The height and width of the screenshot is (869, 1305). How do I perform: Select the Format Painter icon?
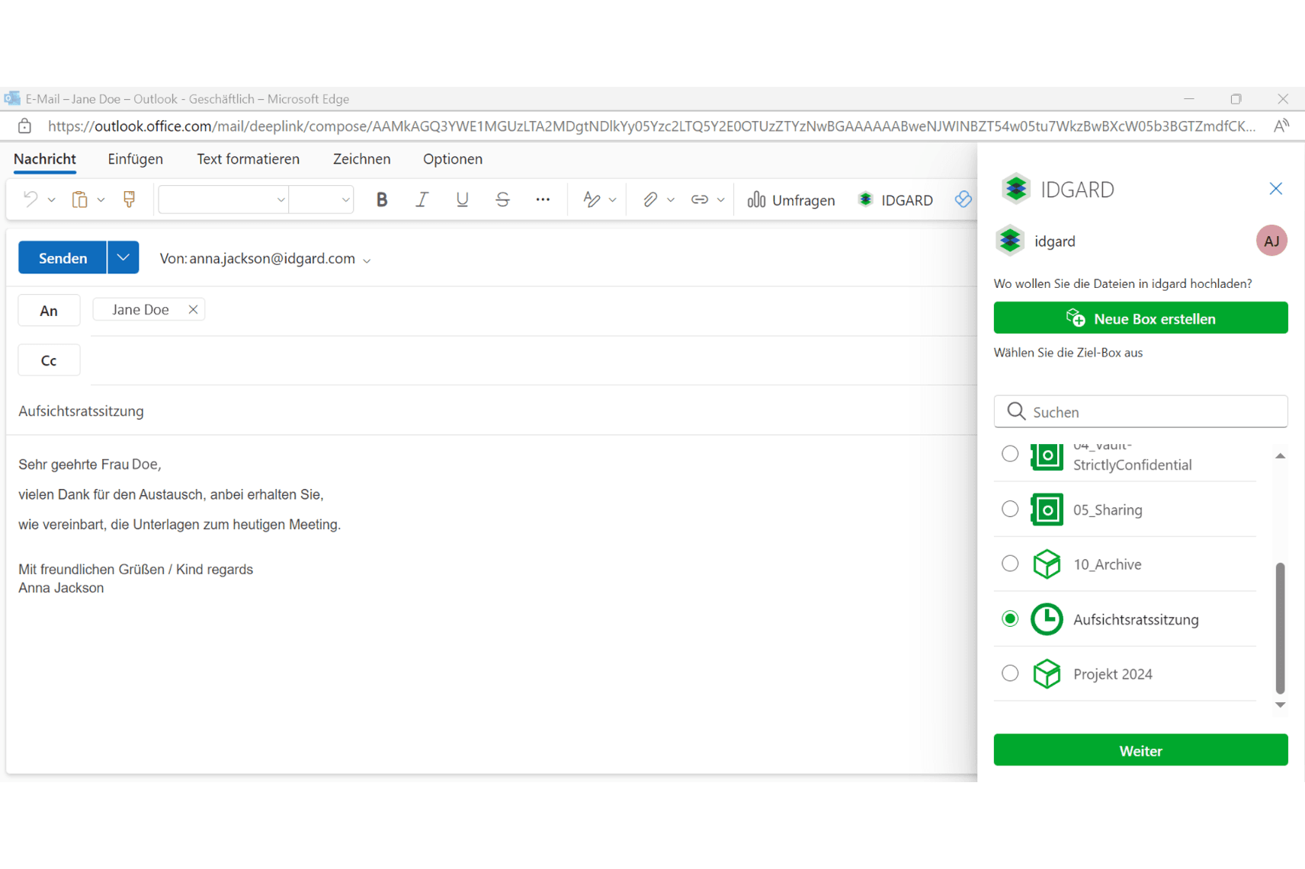tap(129, 200)
